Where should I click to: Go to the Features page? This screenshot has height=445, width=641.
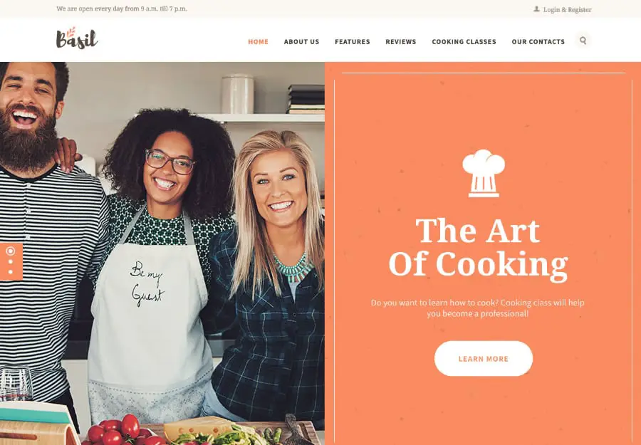(352, 42)
